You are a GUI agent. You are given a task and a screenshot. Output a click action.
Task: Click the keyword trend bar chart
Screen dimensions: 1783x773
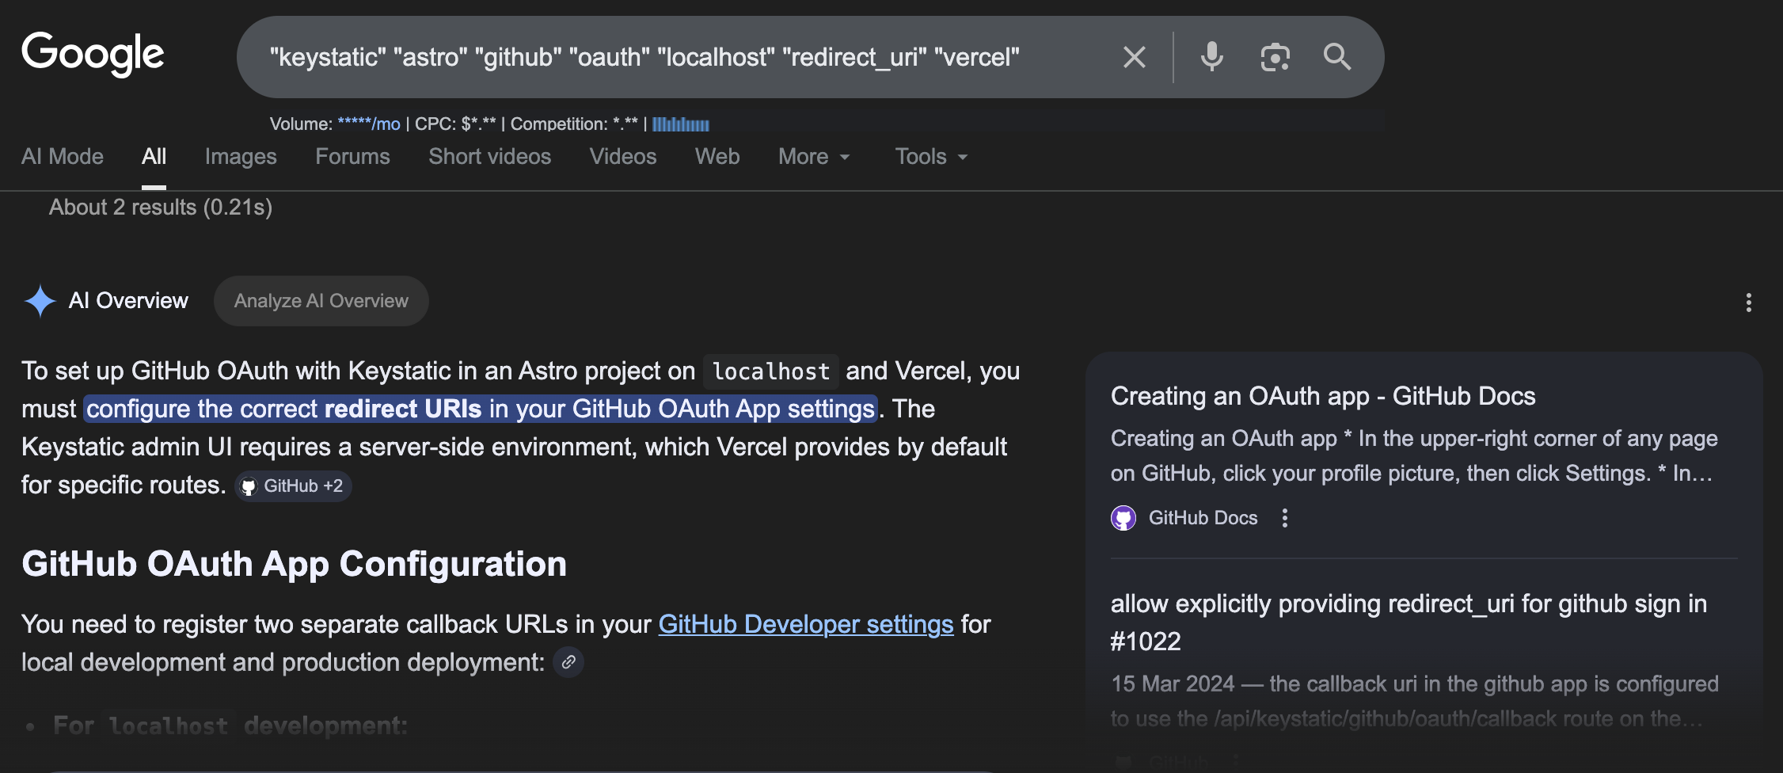click(x=681, y=124)
